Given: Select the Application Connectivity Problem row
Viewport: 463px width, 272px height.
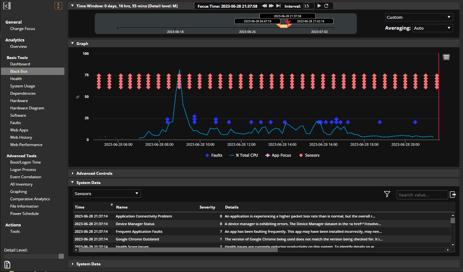Looking at the screenshot, I should pyautogui.click(x=262, y=216).
